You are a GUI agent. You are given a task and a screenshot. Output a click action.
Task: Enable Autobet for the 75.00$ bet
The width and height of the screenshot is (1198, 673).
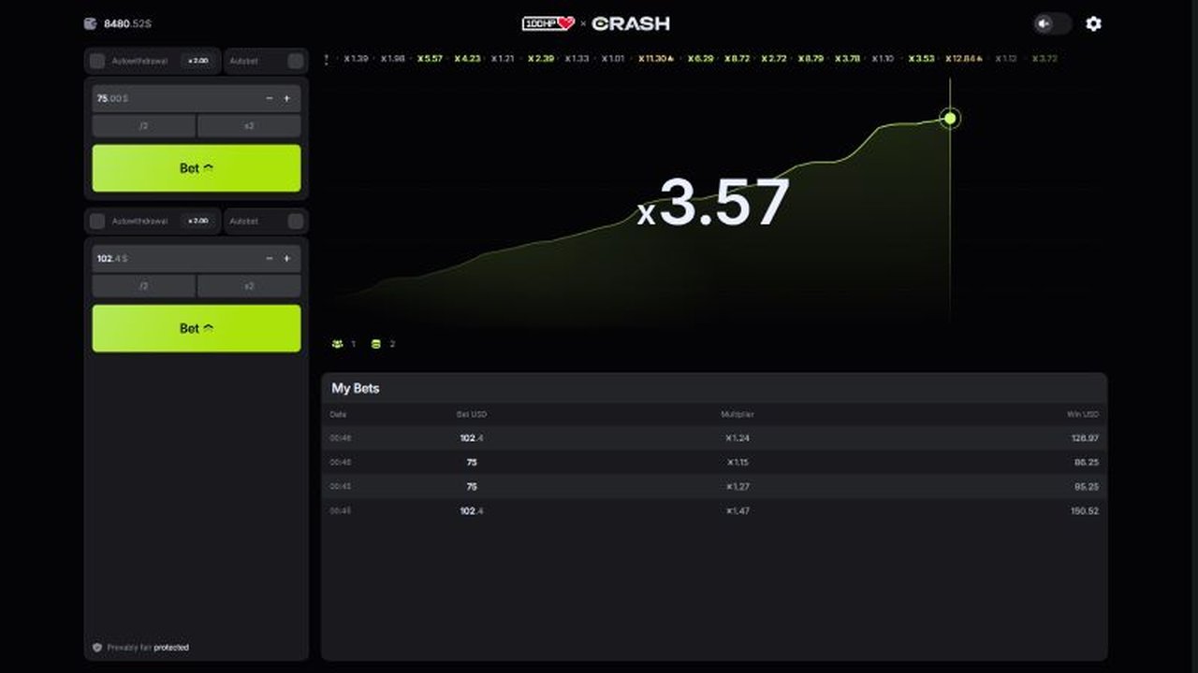(296, 62)
